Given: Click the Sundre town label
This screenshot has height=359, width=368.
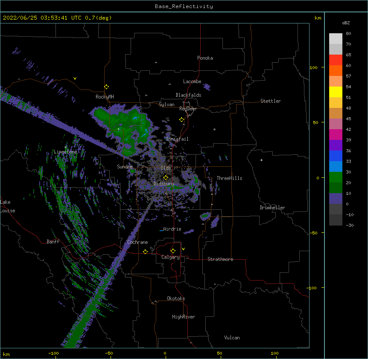Looking at the screenshot, I should (x=125, y=167).
